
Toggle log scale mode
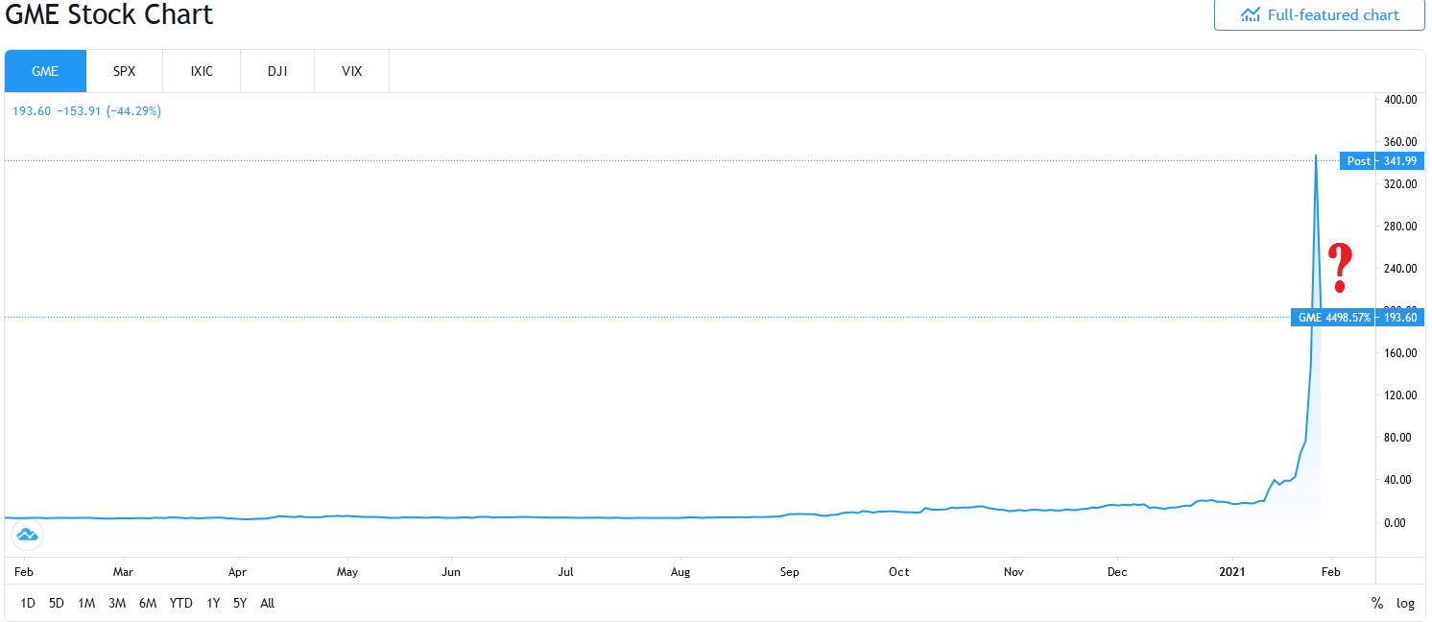click(x=1405, y=604)
